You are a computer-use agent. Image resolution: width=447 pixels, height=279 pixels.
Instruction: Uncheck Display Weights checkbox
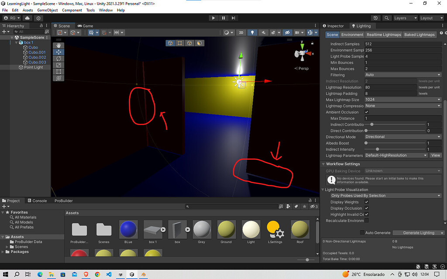(367, 202)
